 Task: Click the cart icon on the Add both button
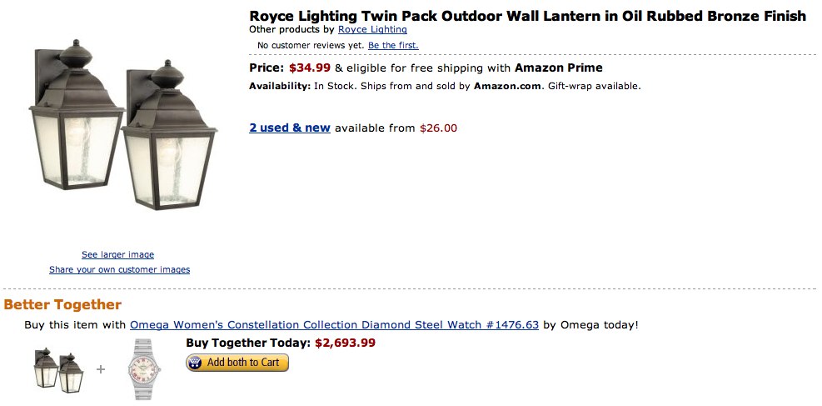196,363
